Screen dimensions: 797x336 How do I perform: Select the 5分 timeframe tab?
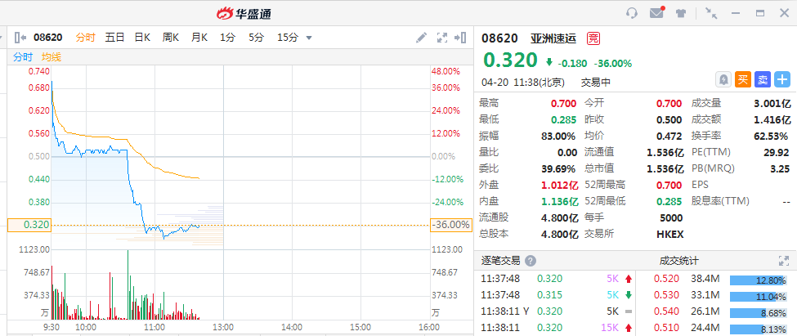(256, 37)
